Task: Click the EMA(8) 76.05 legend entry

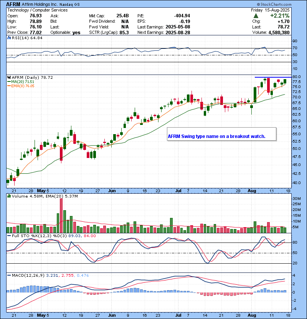Action: pyautogui.click(x=23, y=86)
